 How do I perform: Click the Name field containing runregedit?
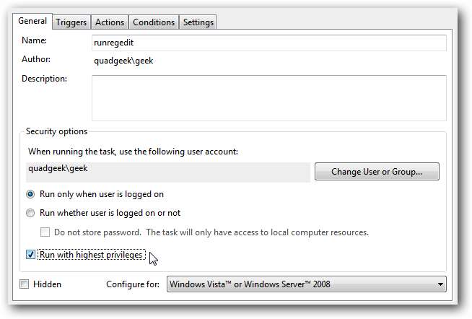click(x=268, y=43)
